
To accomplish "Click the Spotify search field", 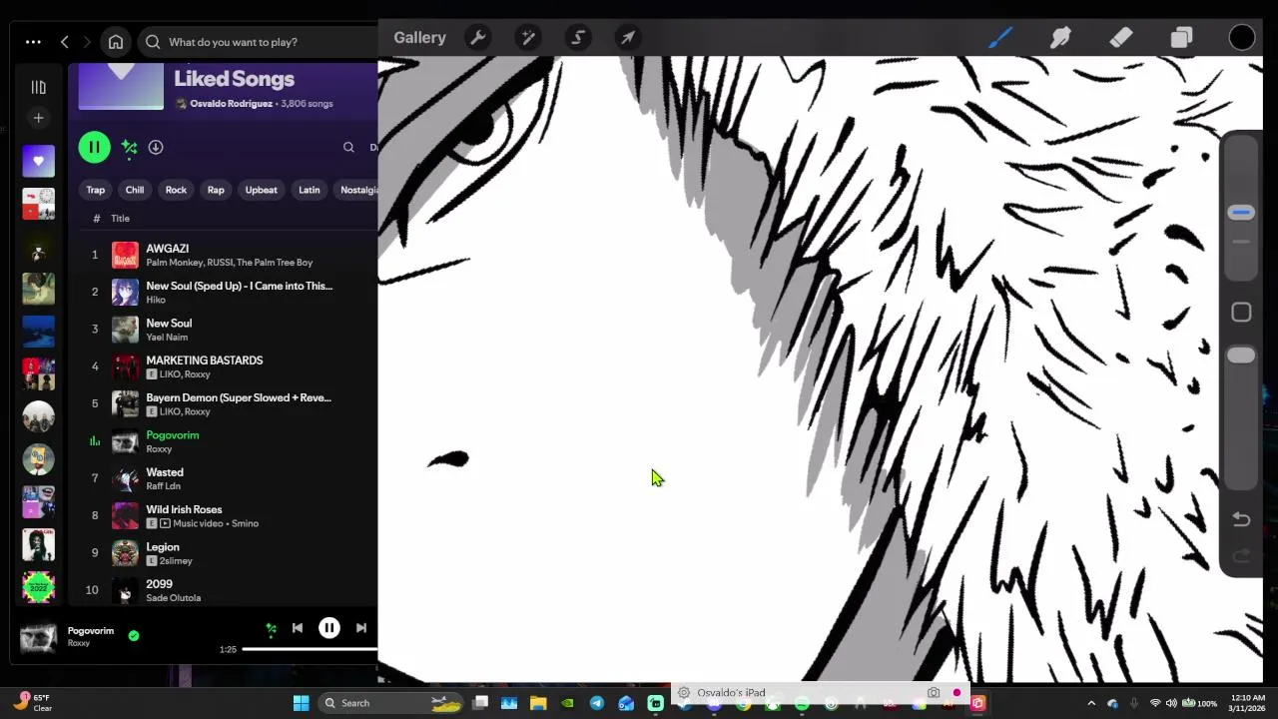I will coord(260,42).
